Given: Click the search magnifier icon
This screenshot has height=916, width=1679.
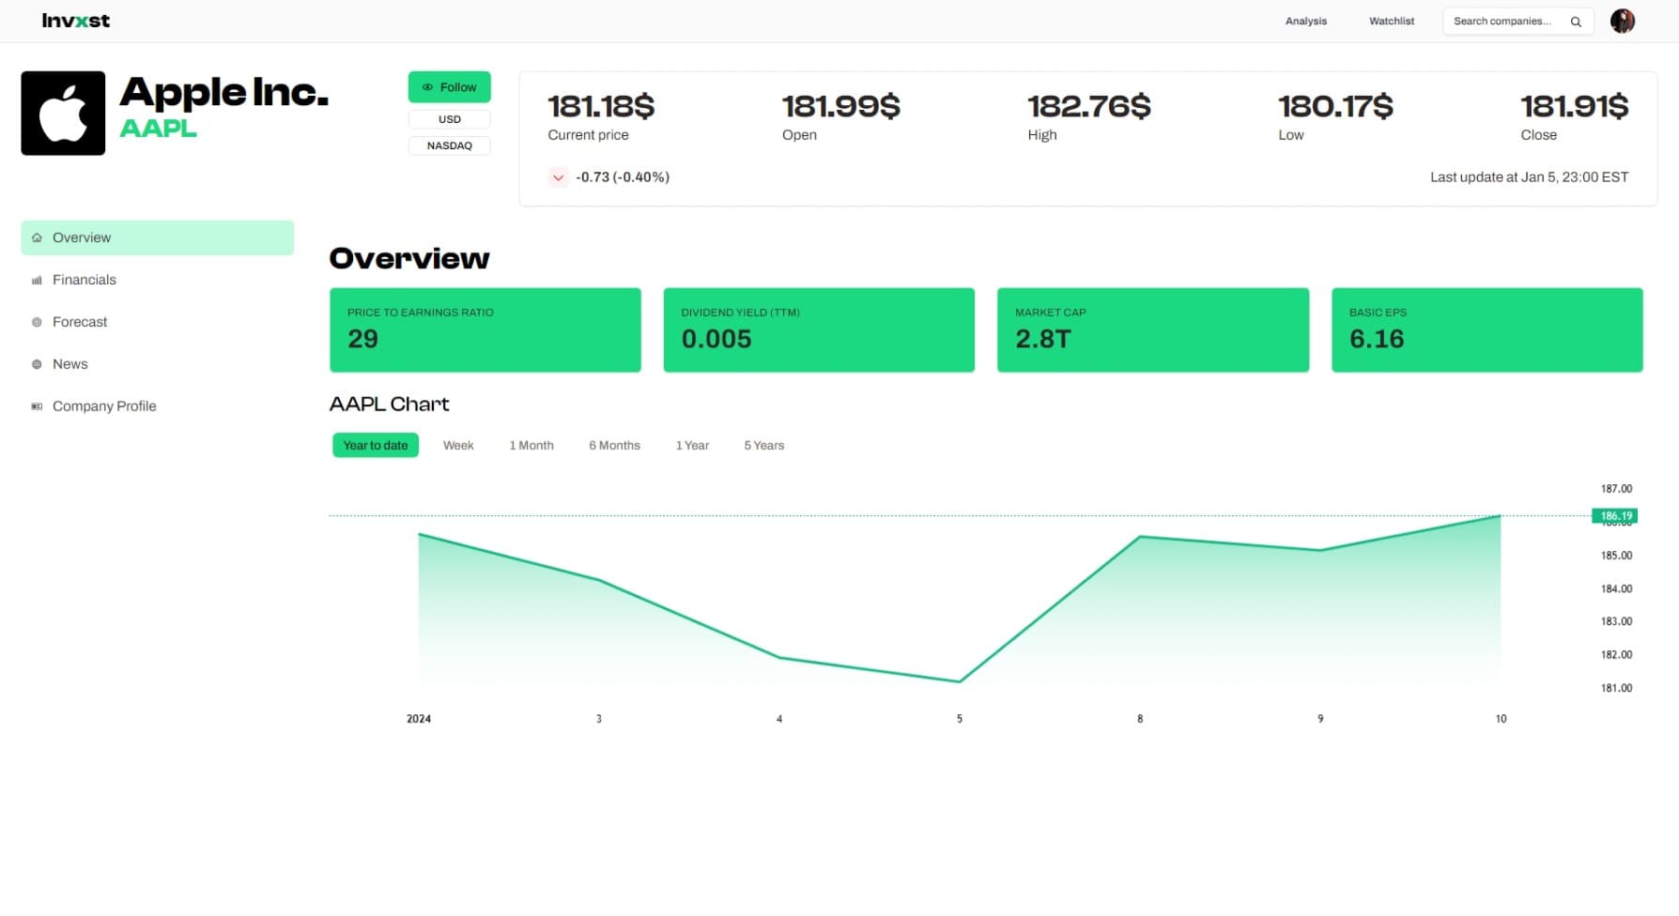Looking at the screenshot, I should click(x=1576, y=22).
